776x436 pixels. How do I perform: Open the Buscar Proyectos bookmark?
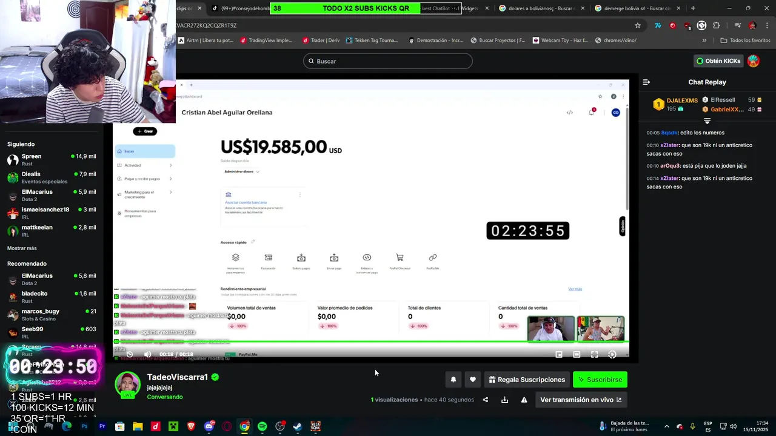coord(497,41)
